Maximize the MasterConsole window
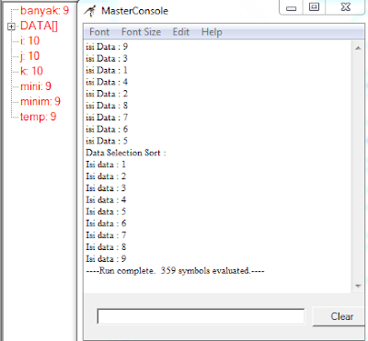 point(314,6)
